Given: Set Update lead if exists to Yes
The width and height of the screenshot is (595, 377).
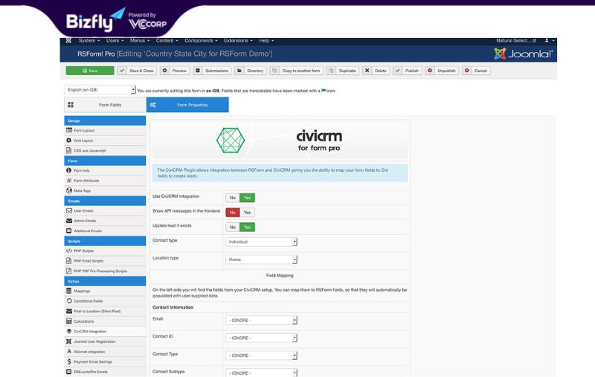Looking at the screenshot, I should [248, 227].
